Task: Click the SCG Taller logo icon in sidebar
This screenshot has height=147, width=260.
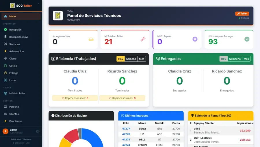Action: click(x=12, y=6)
